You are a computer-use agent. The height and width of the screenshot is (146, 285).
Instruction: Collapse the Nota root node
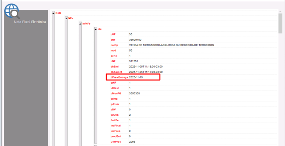tap(53, 13)
